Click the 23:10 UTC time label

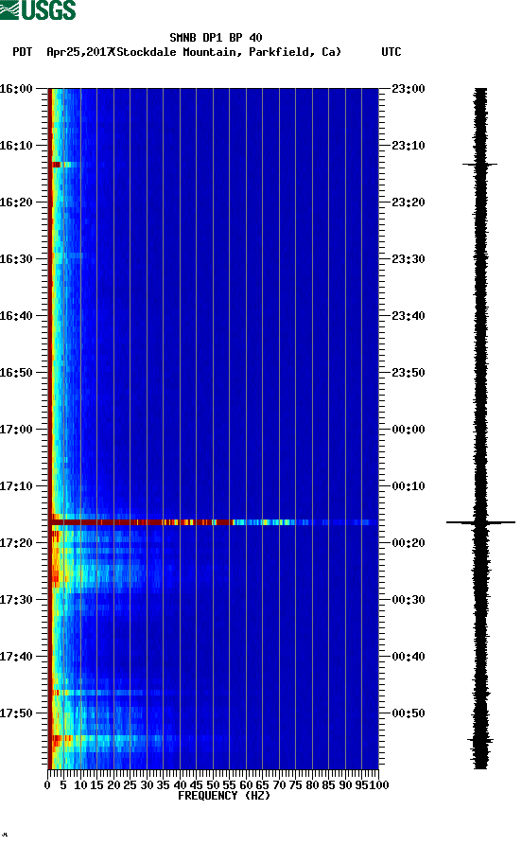click(408, 146)
